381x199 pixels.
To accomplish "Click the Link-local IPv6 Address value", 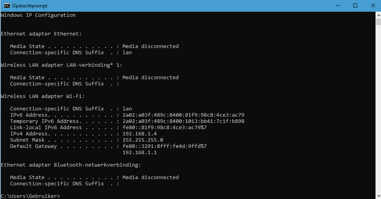I will coord(164,127).
